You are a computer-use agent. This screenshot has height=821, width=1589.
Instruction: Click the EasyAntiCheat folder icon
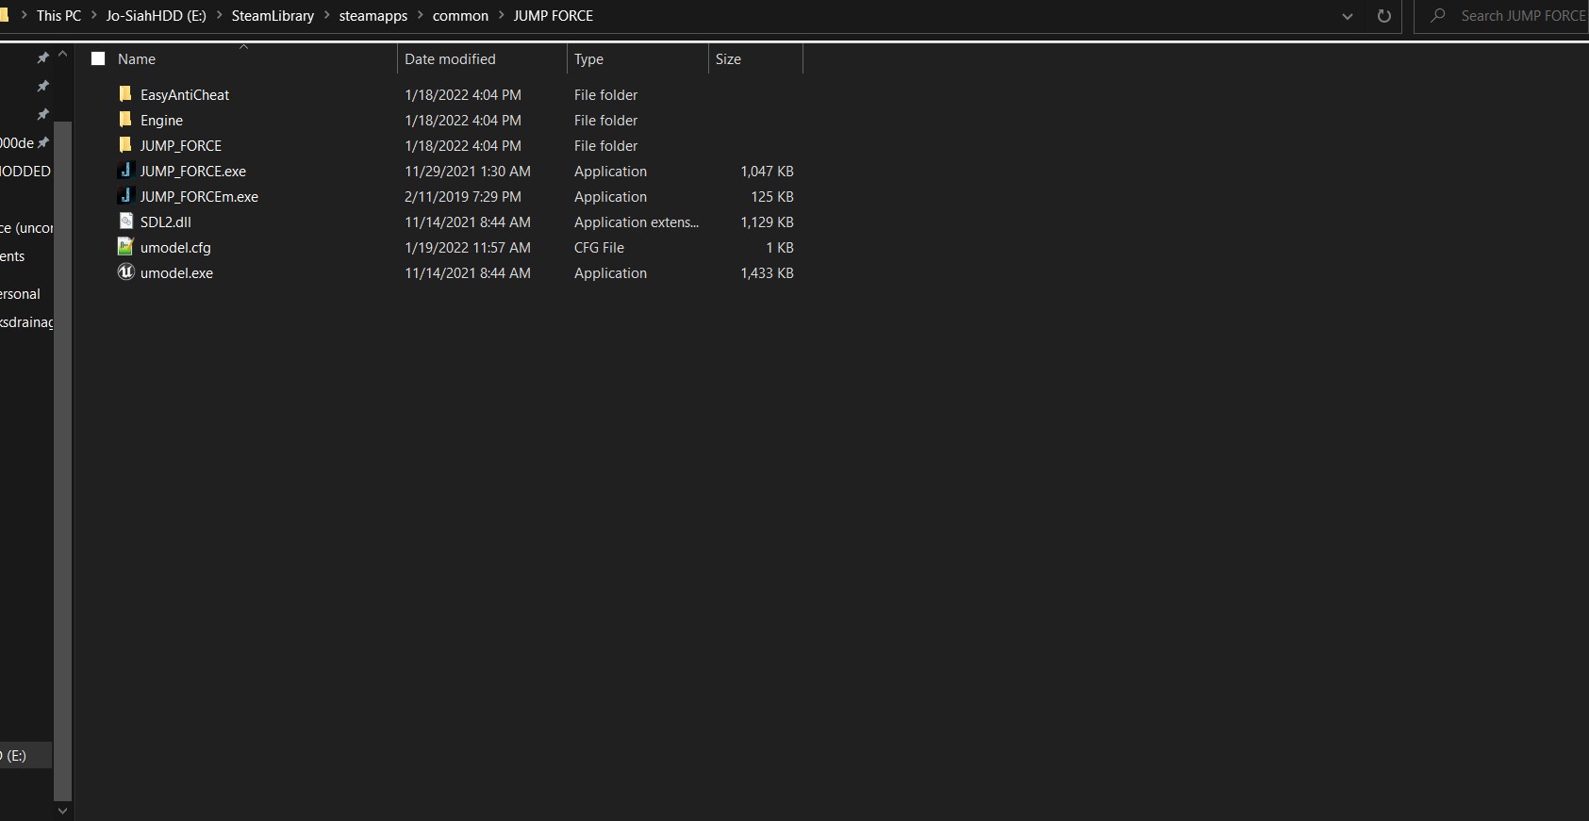tap(125, 94)
